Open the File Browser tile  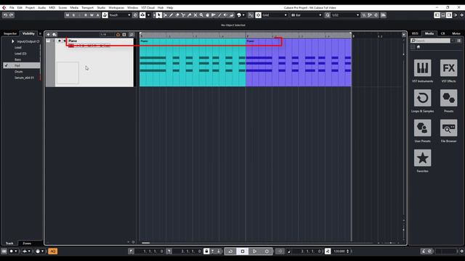coord(449,128)
